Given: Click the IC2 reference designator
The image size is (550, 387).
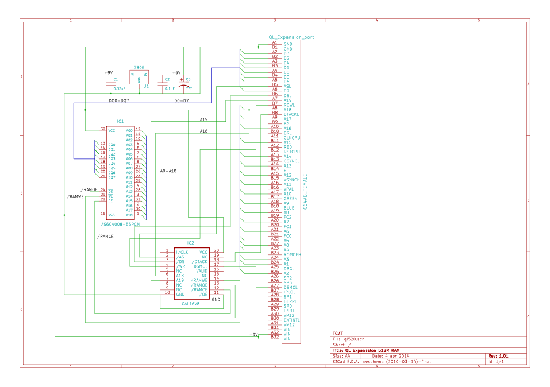Looking at the screenshot, I should pos(190,243).
